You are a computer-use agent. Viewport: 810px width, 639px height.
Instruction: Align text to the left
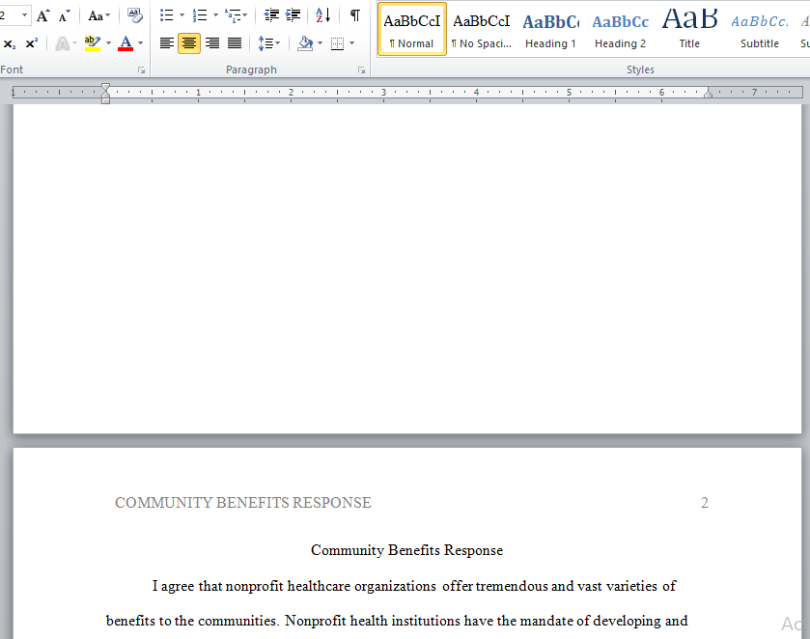(x=166, y=43)
